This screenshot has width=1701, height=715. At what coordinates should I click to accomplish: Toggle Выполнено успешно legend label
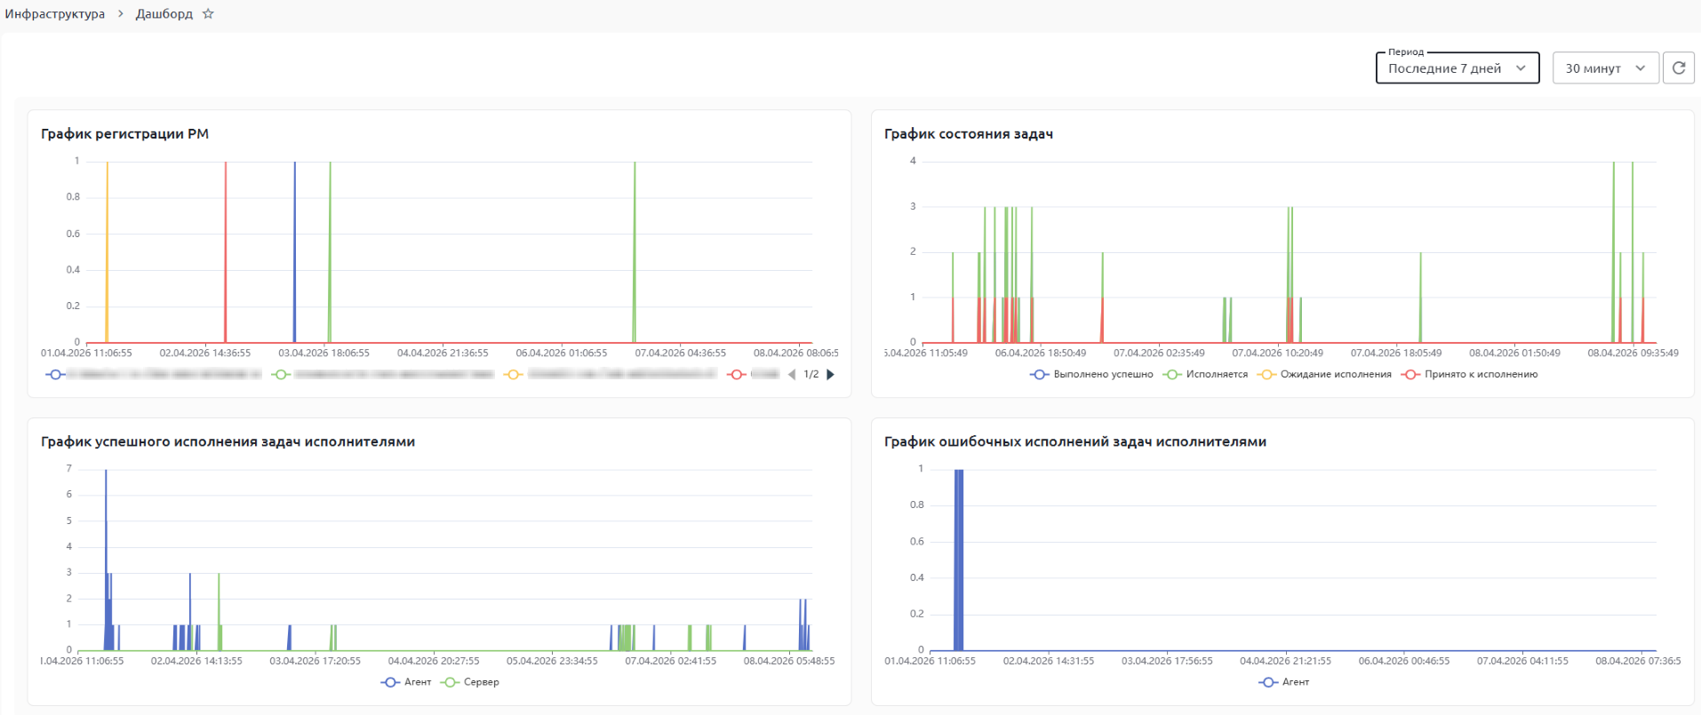point(1103,375)
